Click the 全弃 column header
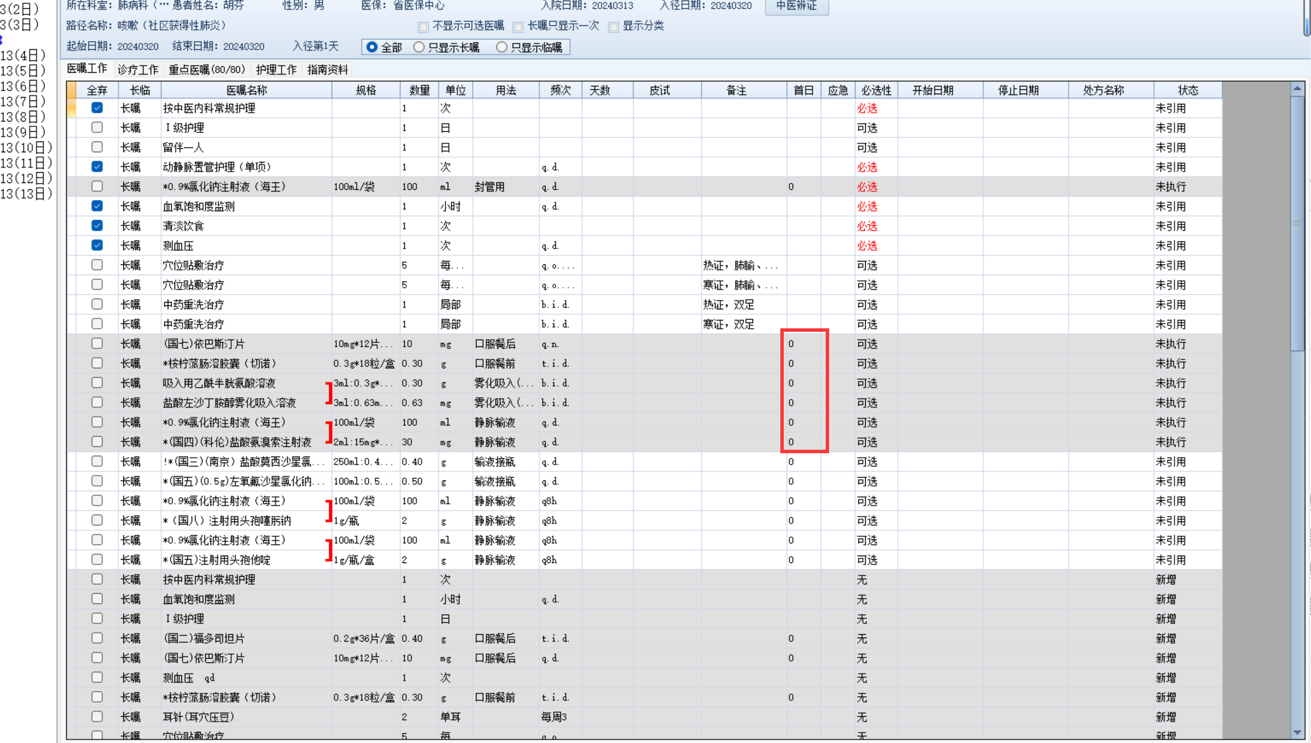The width and height of the screenshot is (1311, 743). point(97,90)
